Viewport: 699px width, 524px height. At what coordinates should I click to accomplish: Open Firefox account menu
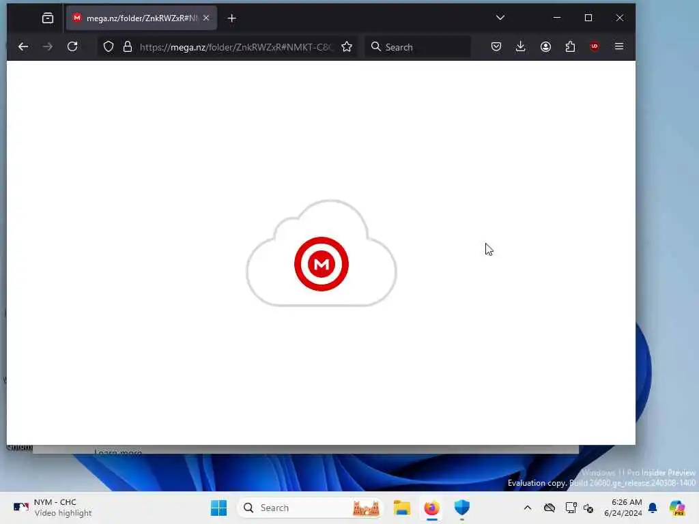[x=545, y=47]
